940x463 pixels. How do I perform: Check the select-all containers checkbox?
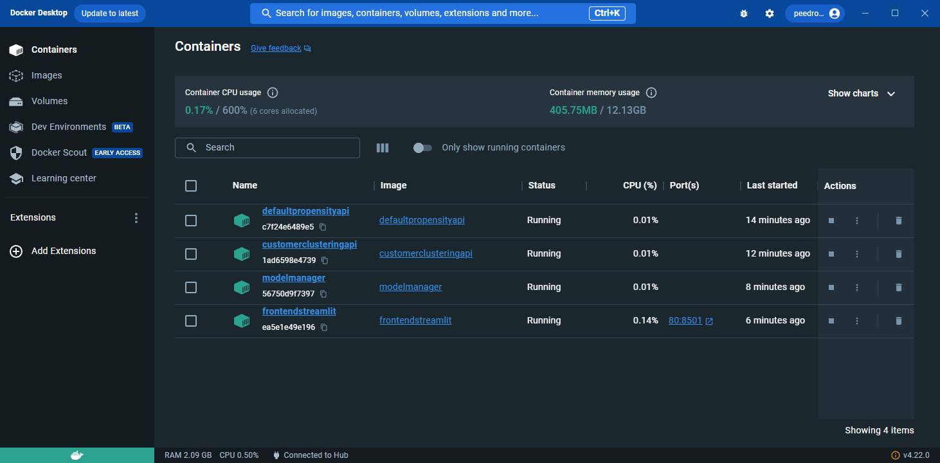(x=191, y=186)
